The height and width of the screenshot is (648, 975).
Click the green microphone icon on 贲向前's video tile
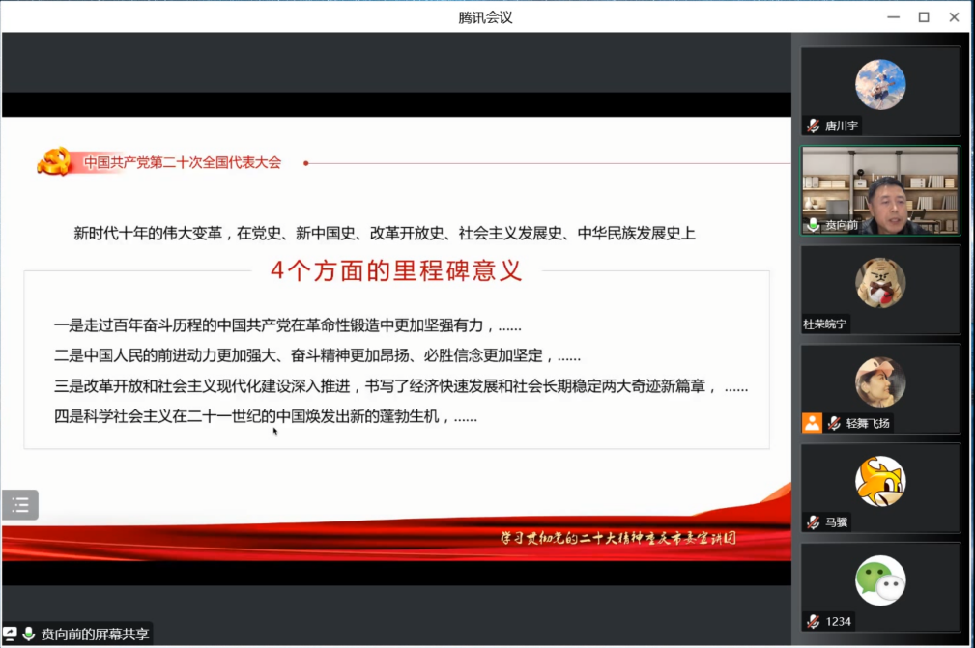[x=814, y=225]
